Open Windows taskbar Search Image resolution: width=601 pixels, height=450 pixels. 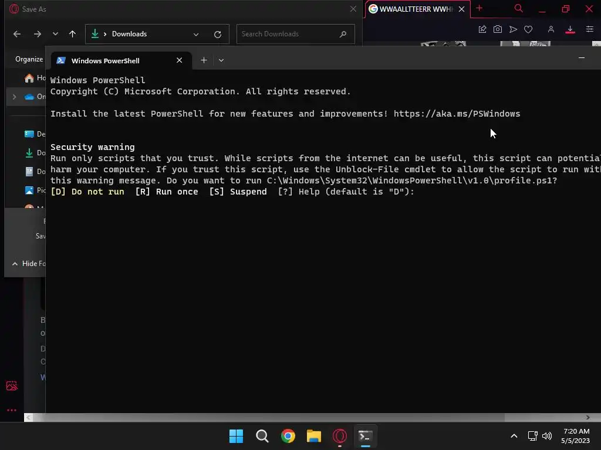point(262,436)
